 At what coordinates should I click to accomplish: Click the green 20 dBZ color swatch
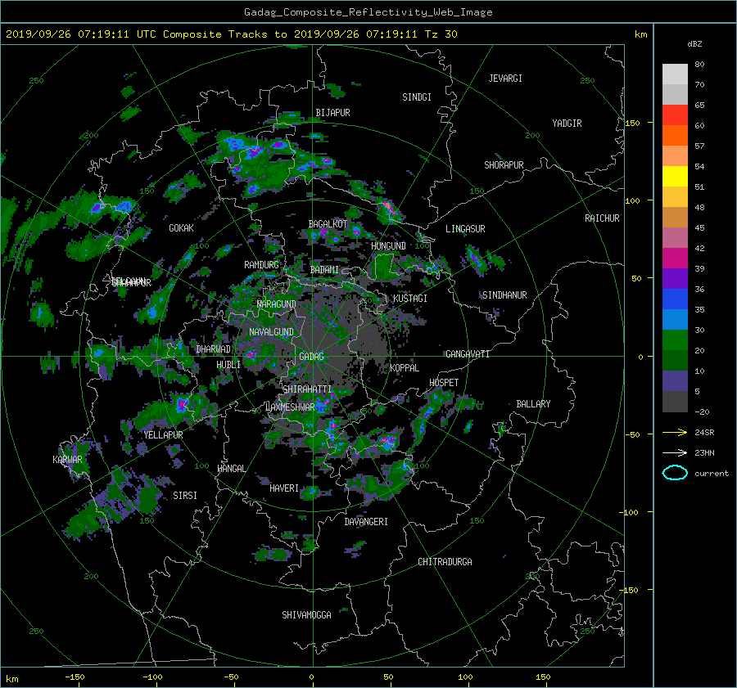pyautogui.click(x=675, y=340)
